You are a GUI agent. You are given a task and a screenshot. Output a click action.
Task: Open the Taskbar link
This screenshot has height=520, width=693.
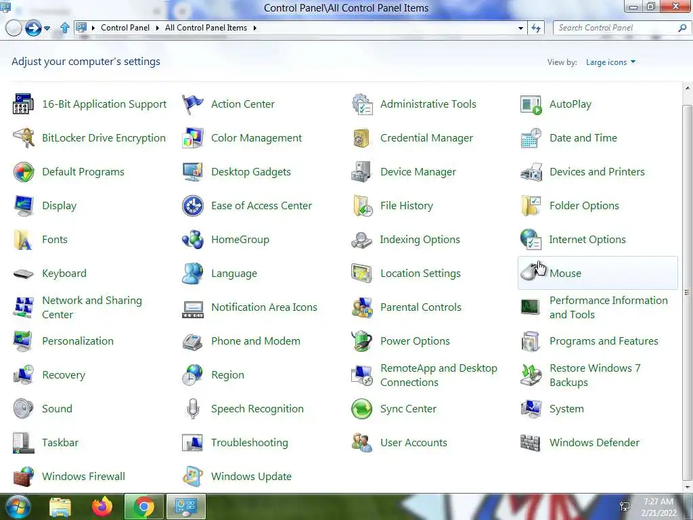pyautogui.click(x=60, y=443)
